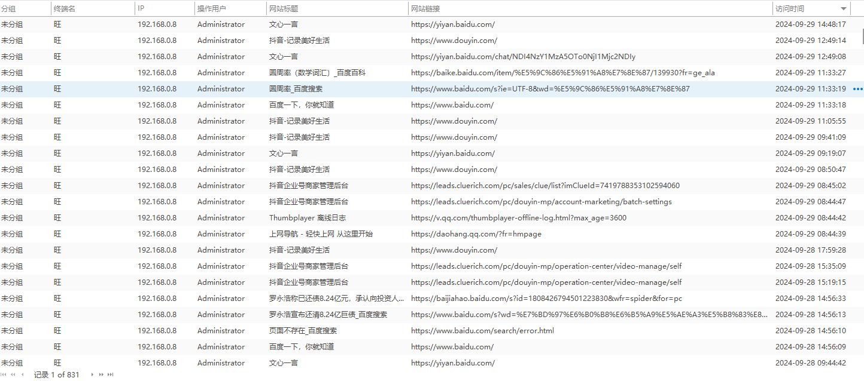The height and width of the screenshot is (381, 864).
Task: Select time 2024-09-29 08:44:47
Action: (x=811, y=202)
